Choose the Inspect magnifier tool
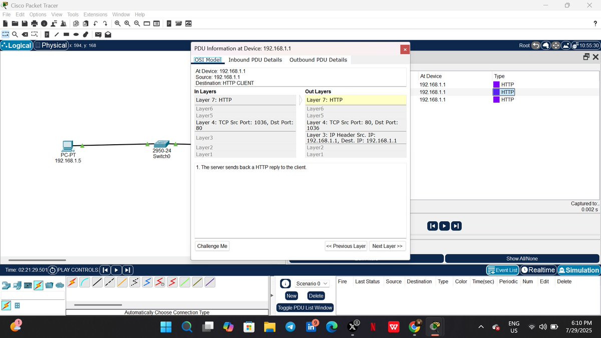The width and height of the screenshot is (601, 338). tap(15, 35)
